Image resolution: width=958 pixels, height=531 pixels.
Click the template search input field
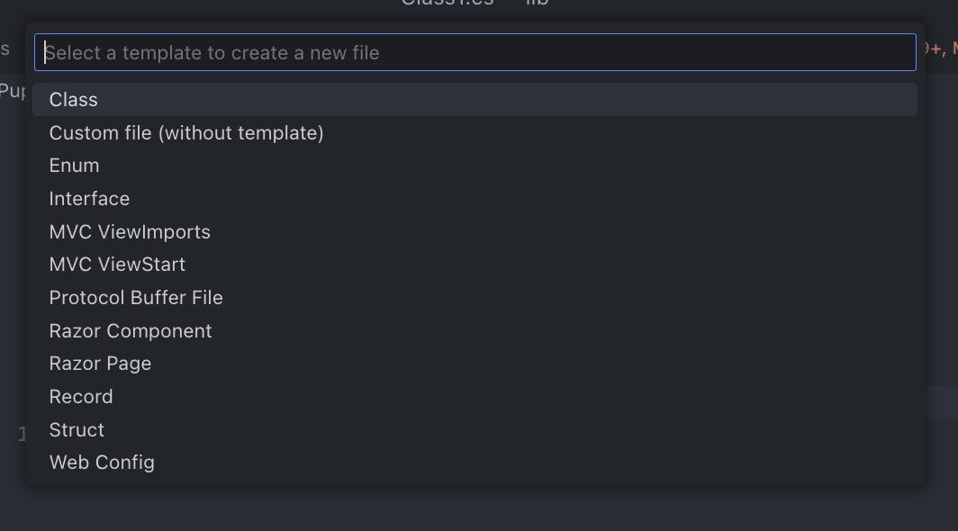pos(477,52)
